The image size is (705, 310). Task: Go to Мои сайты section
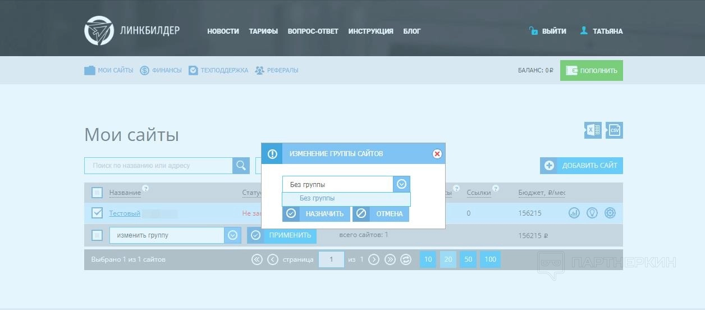pos(109,70)
